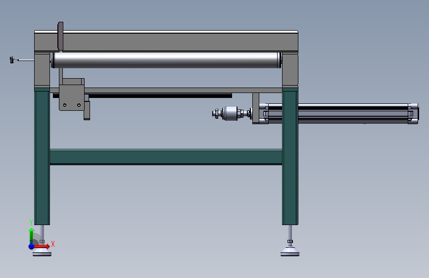
Task: Select the gray bracket with two holes
Action: point(72,97)
